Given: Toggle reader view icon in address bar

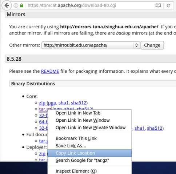Looking at the screenshot, I should coord(158,5).
